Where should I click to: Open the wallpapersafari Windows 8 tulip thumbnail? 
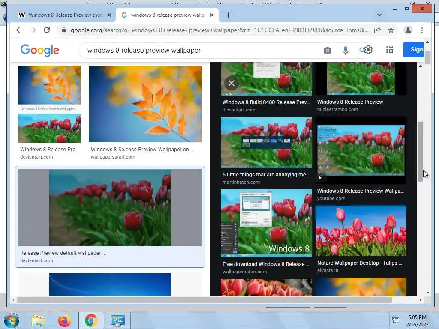[x=266, y=223]
